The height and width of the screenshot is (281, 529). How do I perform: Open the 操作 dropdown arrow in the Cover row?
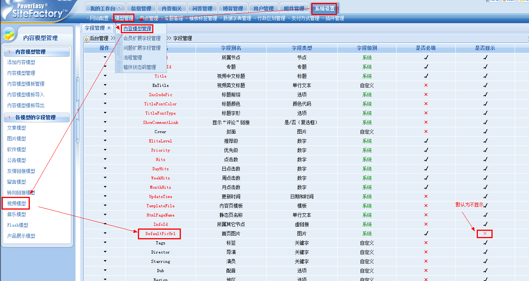[105, 131]
